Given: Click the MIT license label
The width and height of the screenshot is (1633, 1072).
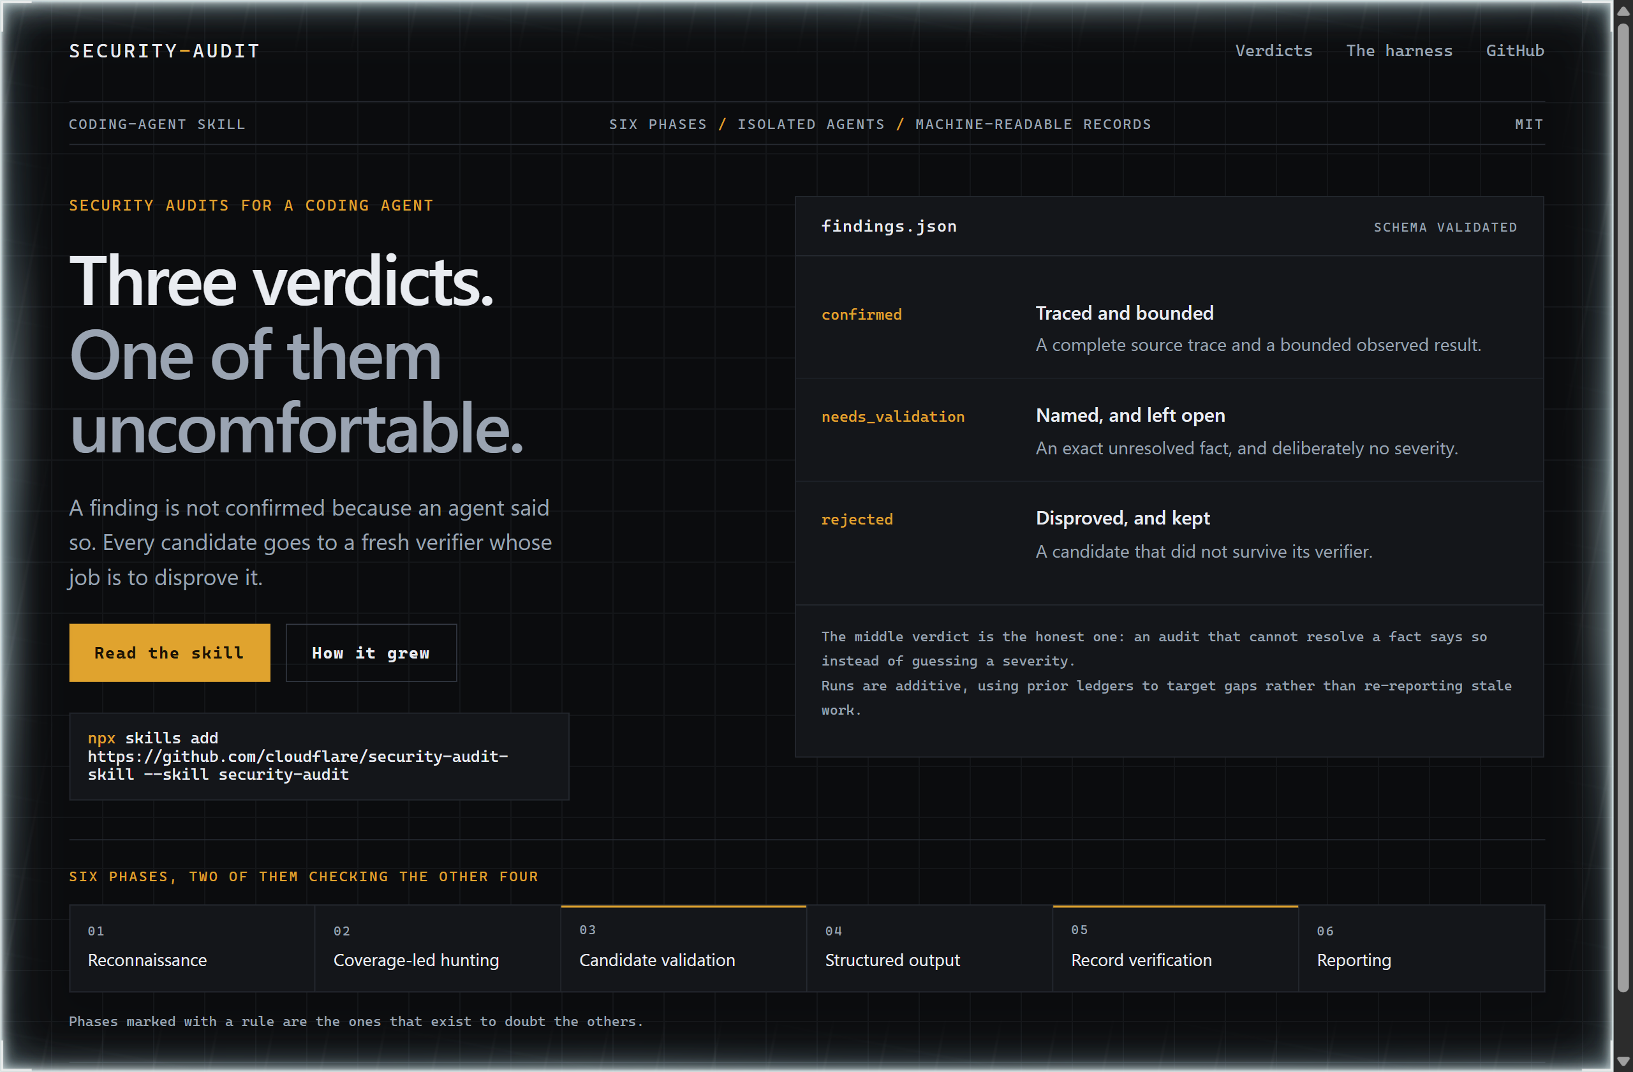Looking at the screenshot, I should click(1530, 124).
